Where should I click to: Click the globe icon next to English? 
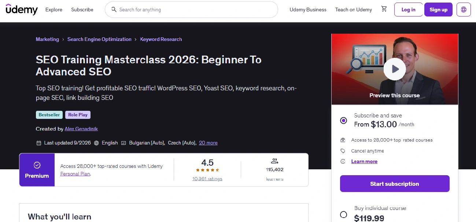click(x=96, y=143)
